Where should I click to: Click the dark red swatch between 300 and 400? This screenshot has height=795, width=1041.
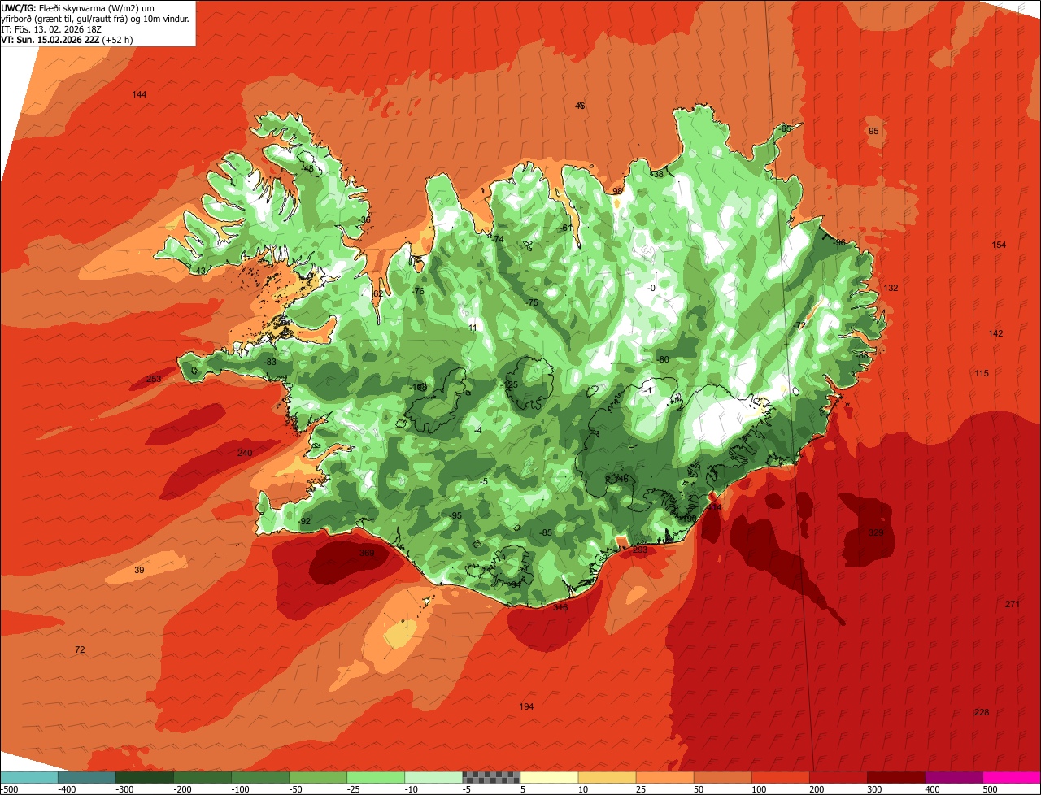pos(895,777)
